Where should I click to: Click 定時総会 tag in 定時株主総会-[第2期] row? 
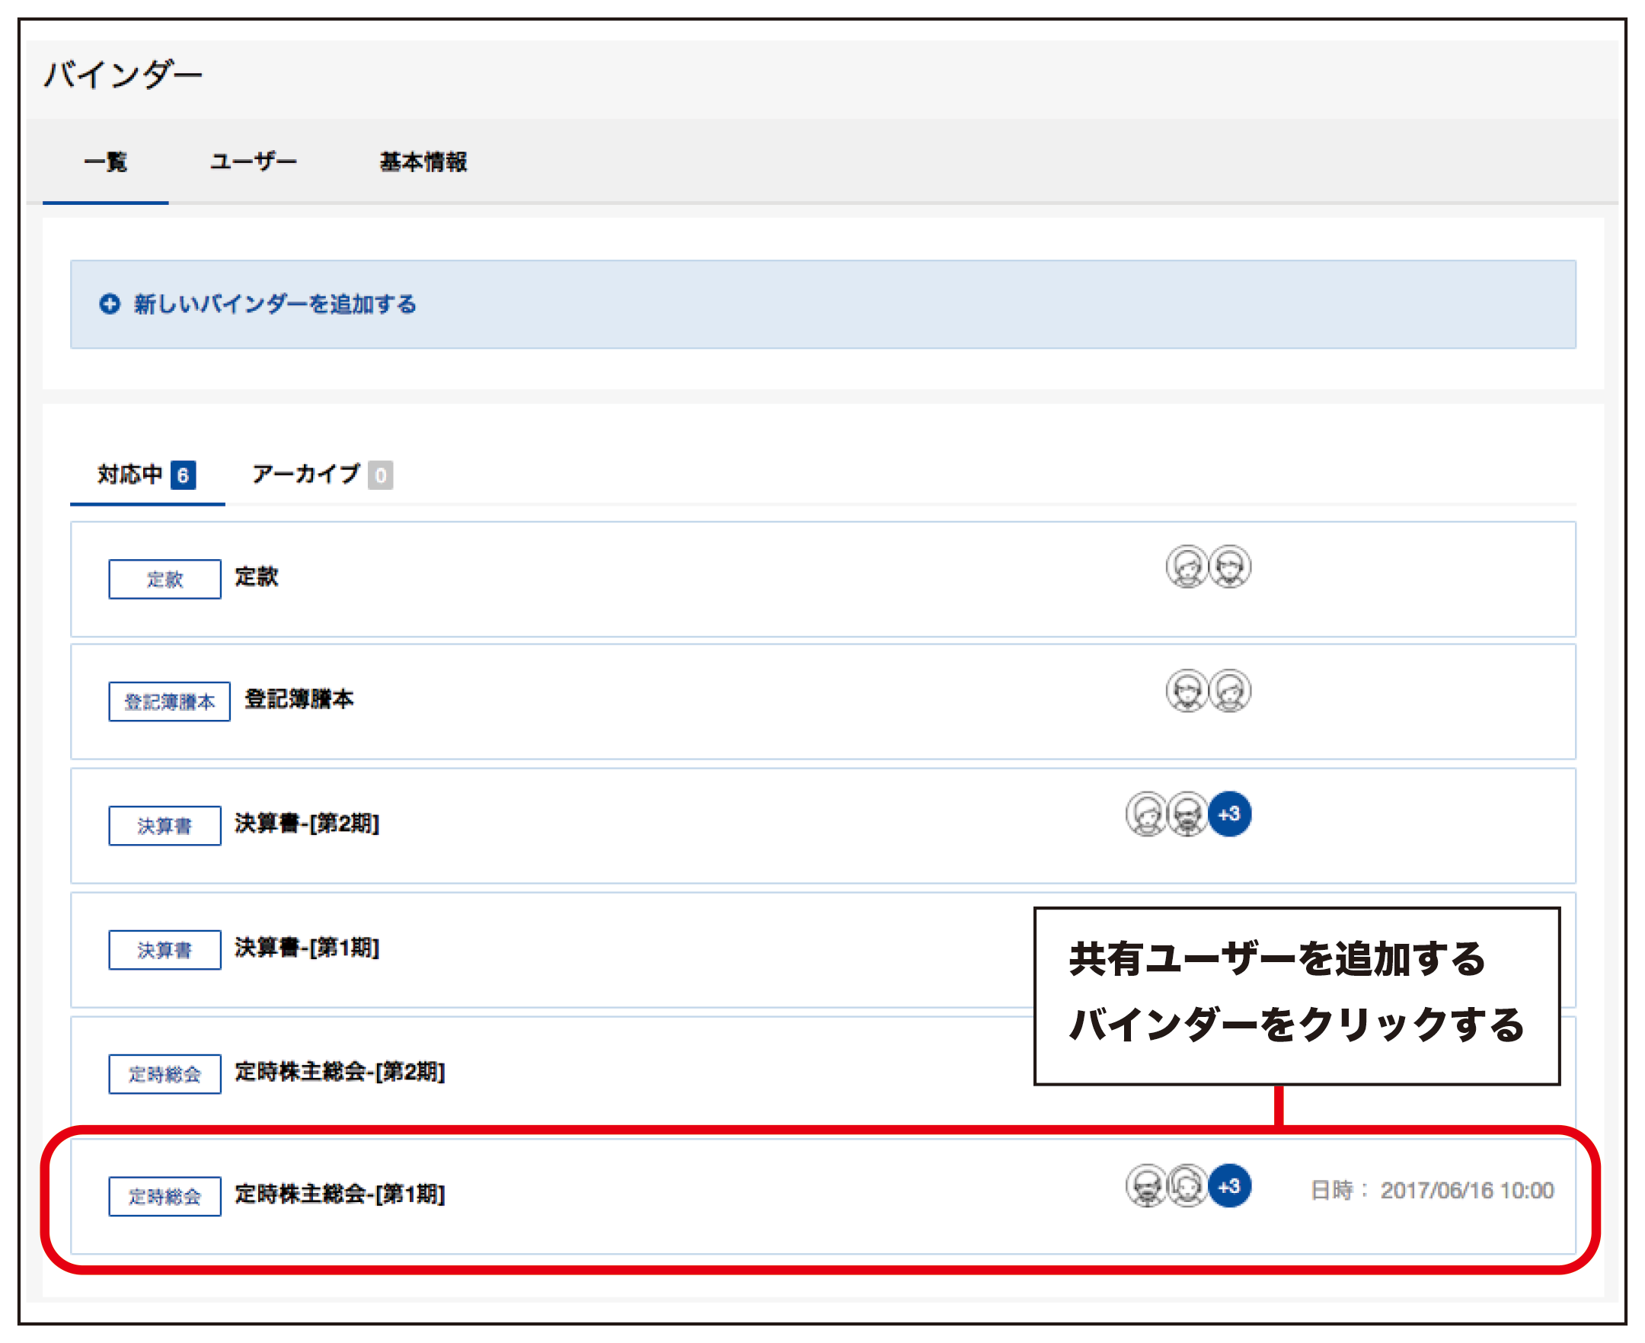coord(164,1075)
